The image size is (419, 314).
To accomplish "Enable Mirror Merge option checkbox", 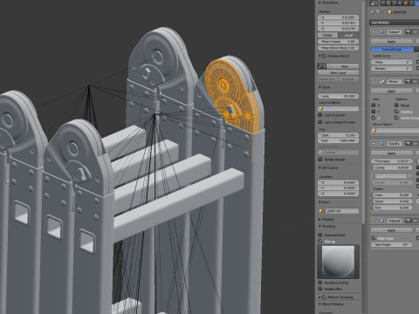I will click(x=396, y=105).
